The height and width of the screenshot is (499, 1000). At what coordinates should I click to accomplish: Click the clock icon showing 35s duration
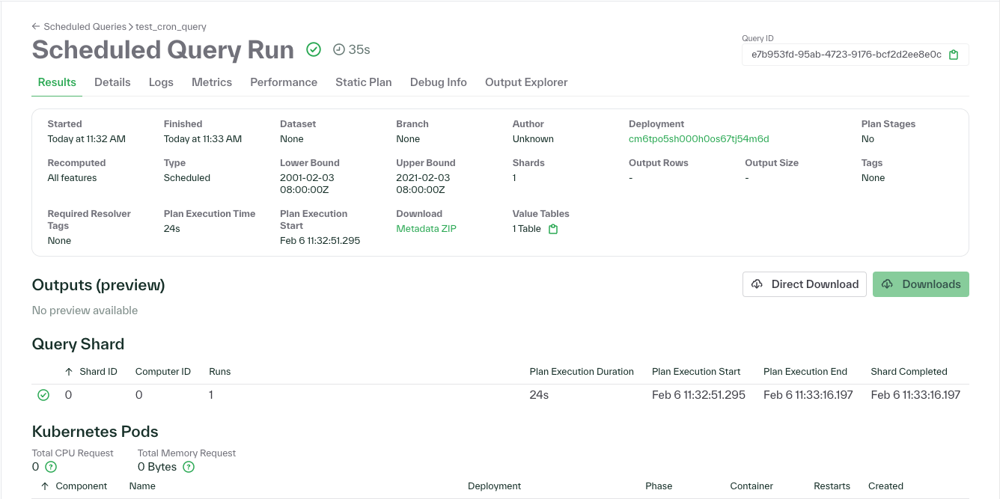click(338, 50)
